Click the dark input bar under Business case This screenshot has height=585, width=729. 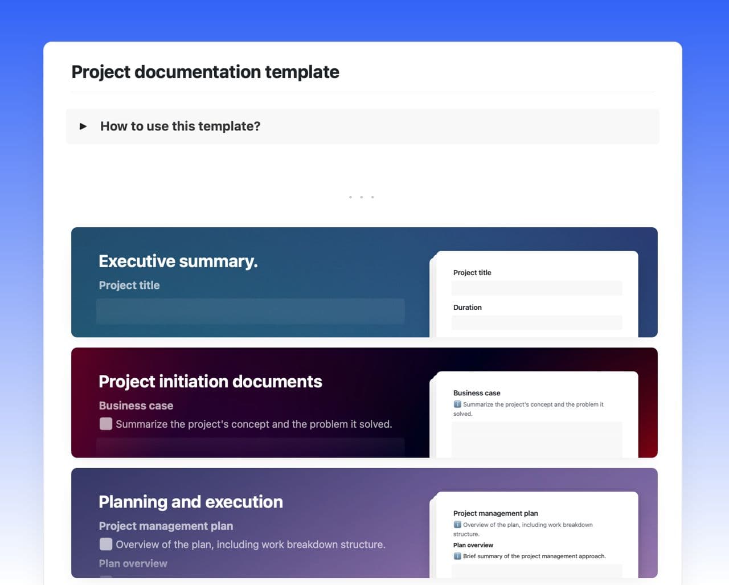[250, 447]
